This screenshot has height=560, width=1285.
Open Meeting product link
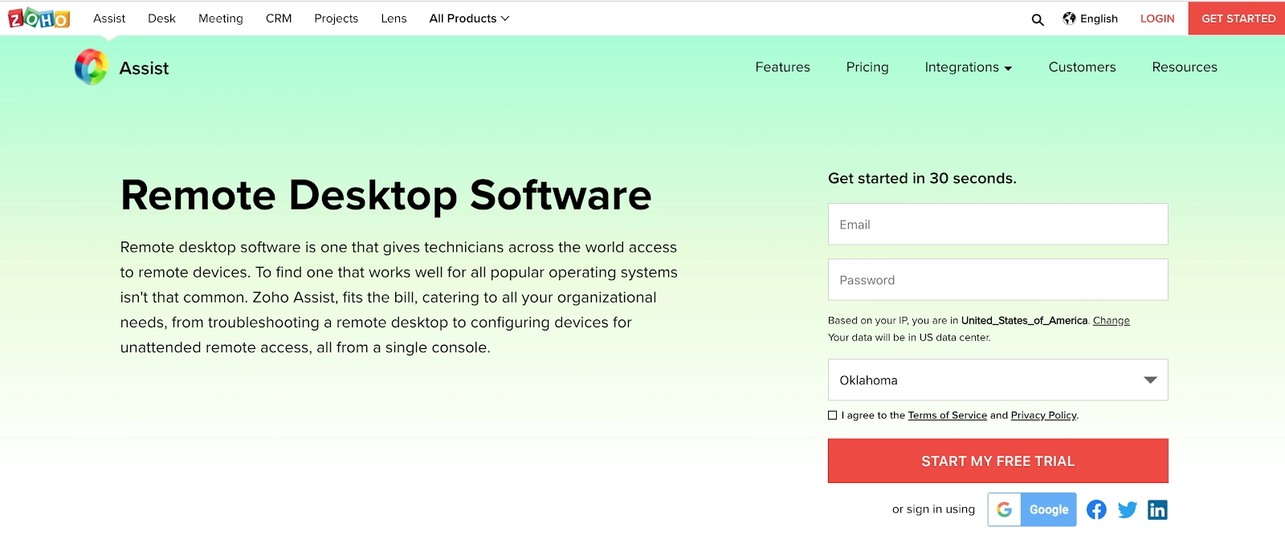point(221,18)
